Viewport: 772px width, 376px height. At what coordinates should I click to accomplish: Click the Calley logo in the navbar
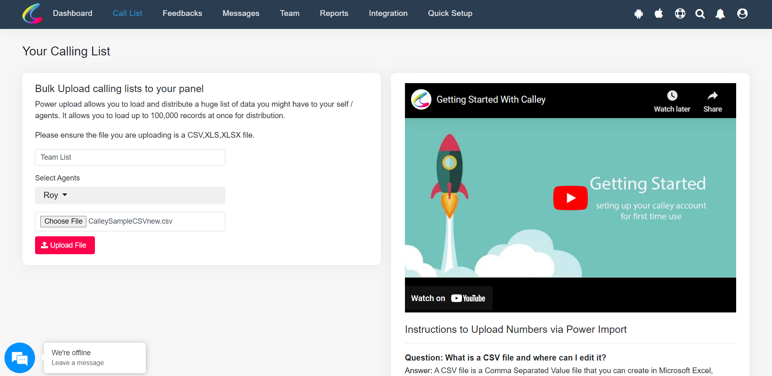[32, 13]
